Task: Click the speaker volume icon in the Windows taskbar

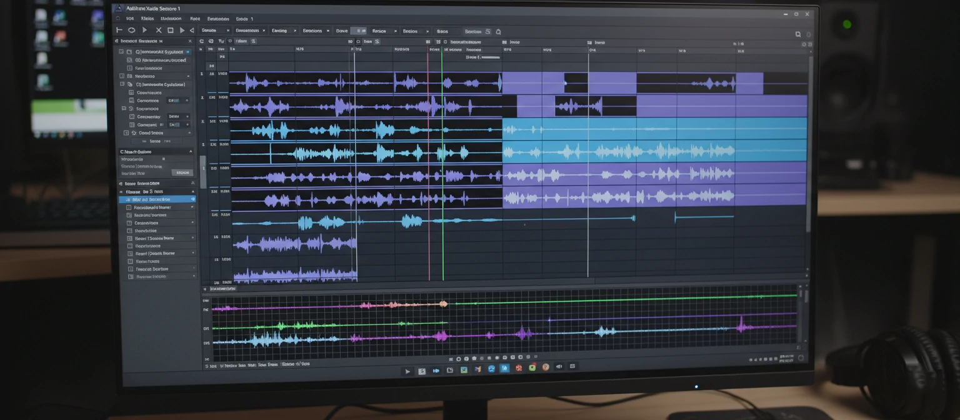Action: [x=559, y=367]
